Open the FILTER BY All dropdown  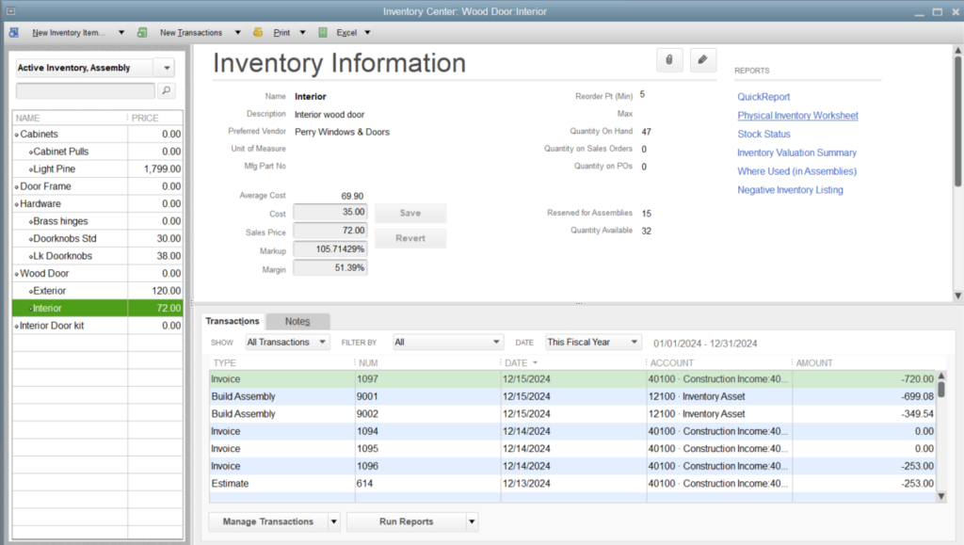point(447,342)
